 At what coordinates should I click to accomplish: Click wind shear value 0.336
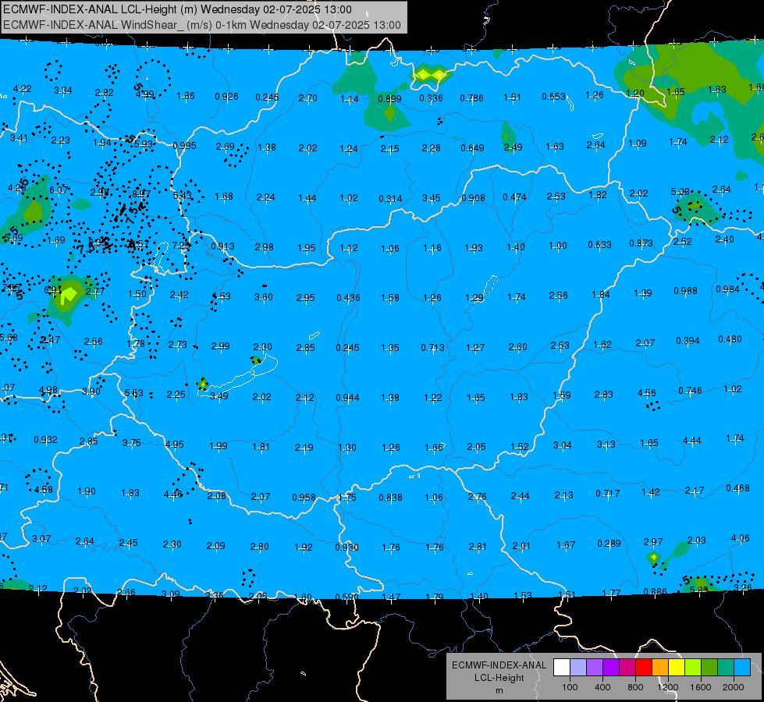pyautogui.click(x=432, y=98)
